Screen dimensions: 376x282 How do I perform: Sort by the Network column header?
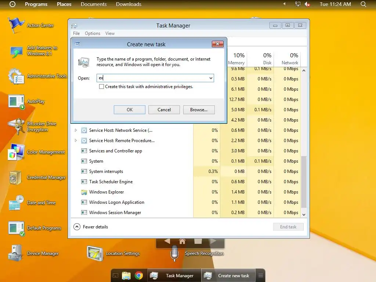point(287,59)
